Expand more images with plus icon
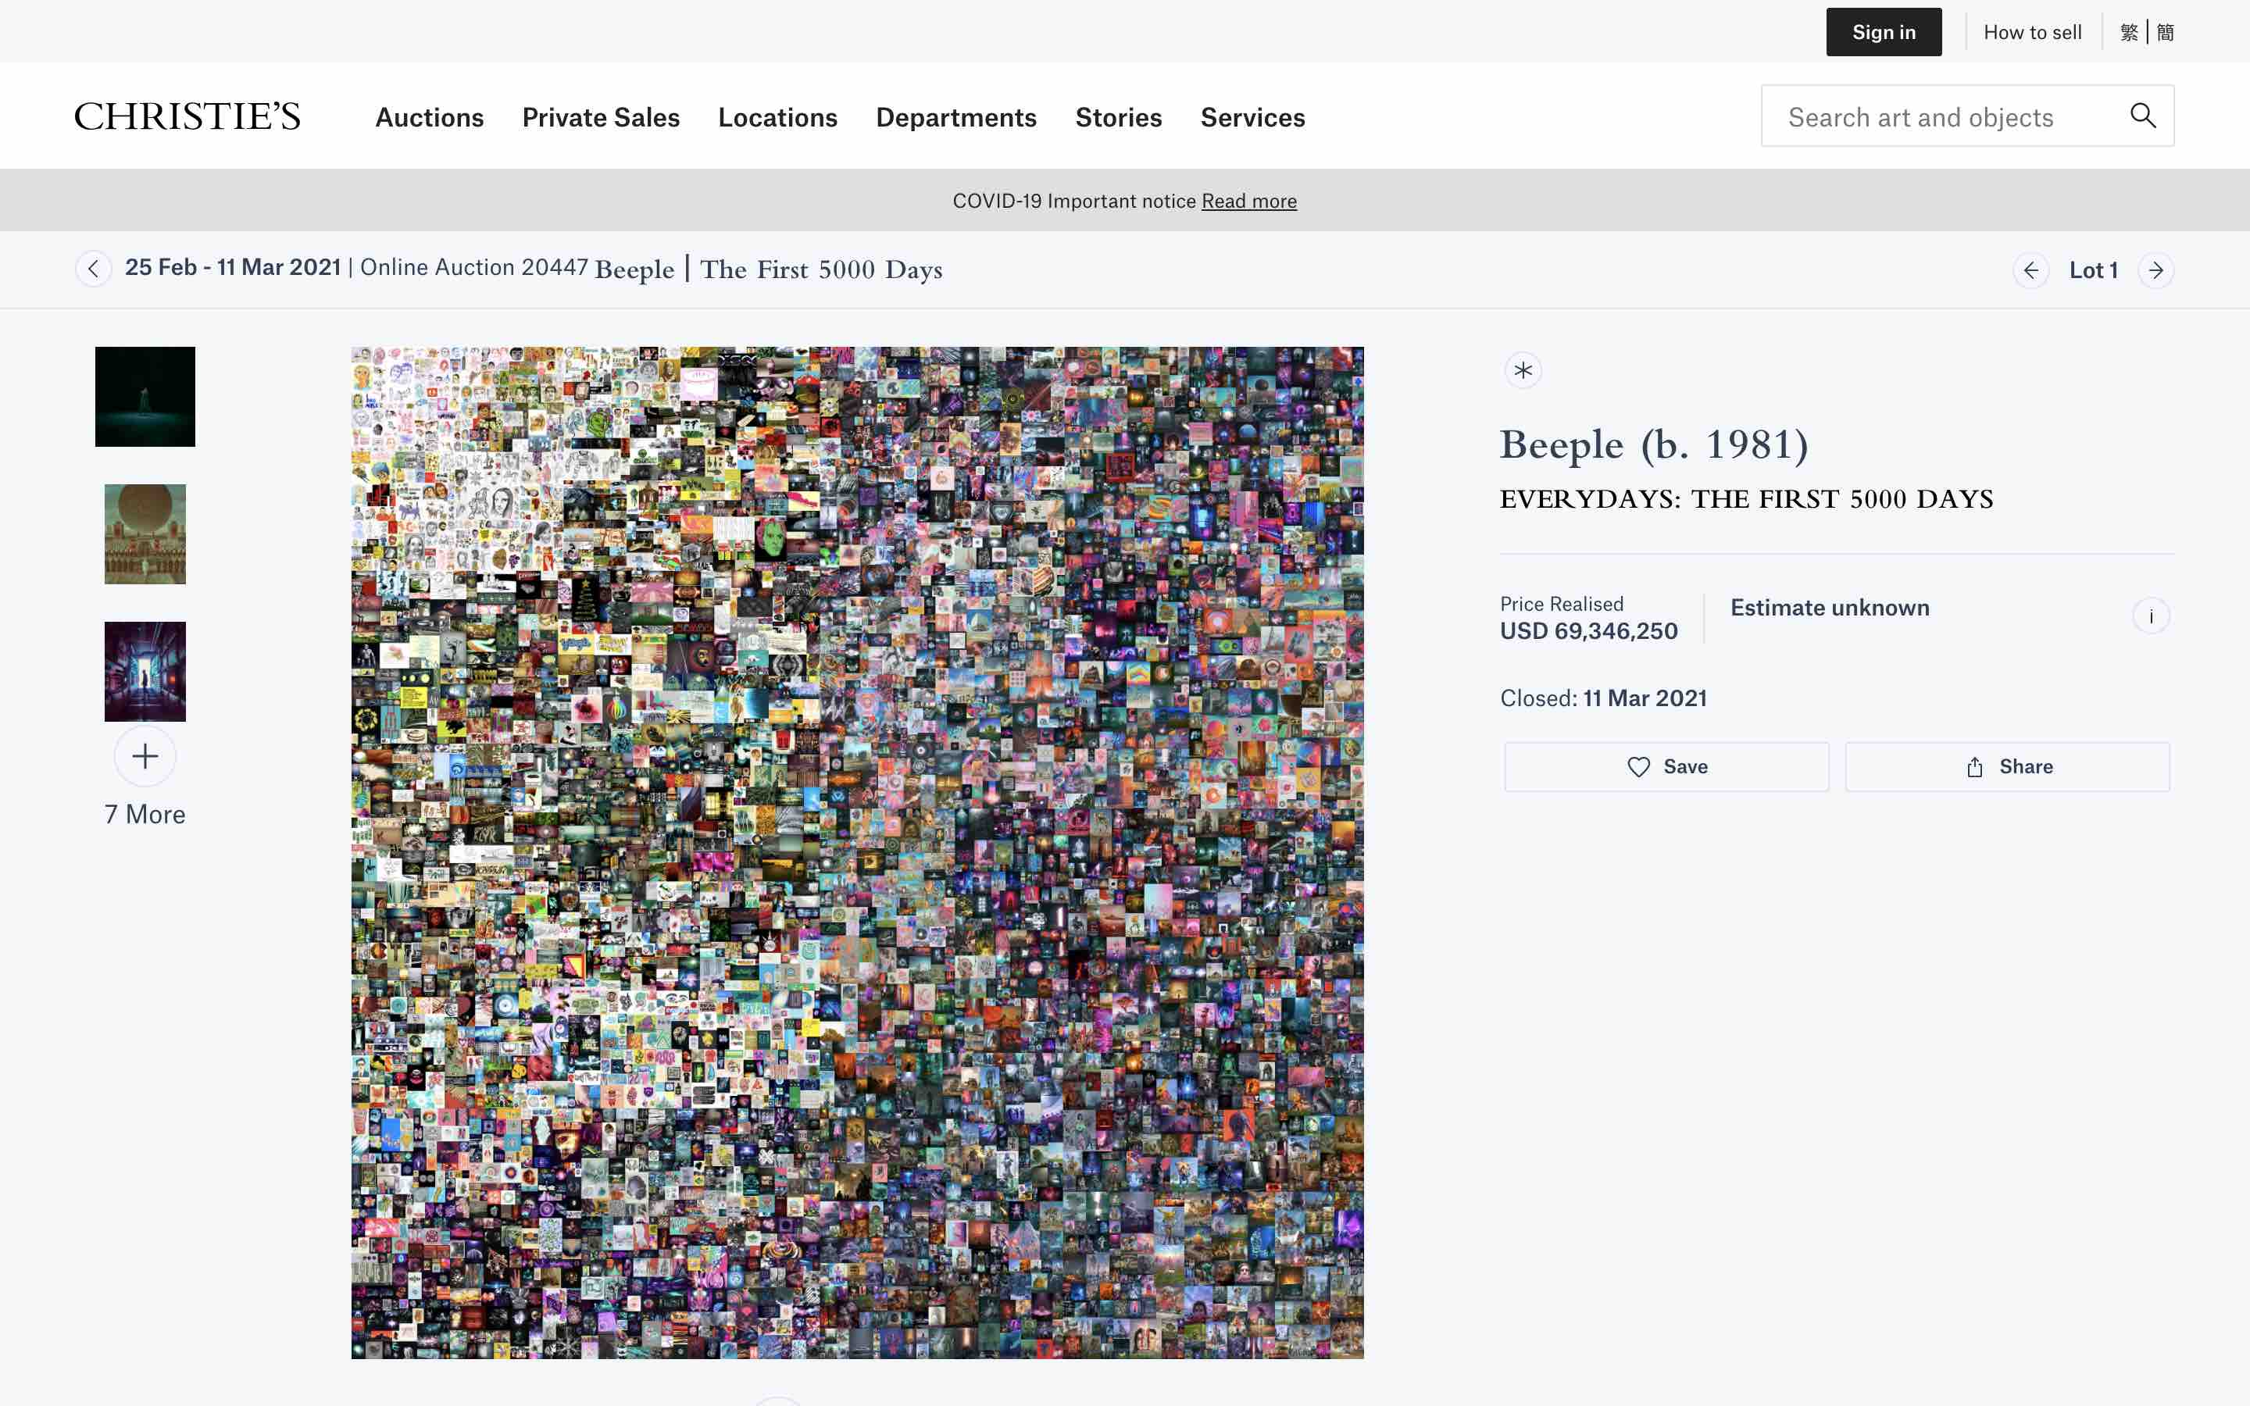 (x=145, y=756)
